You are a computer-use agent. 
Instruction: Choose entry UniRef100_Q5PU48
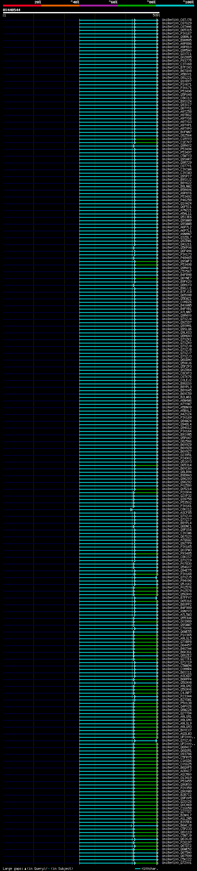(177, 95)
